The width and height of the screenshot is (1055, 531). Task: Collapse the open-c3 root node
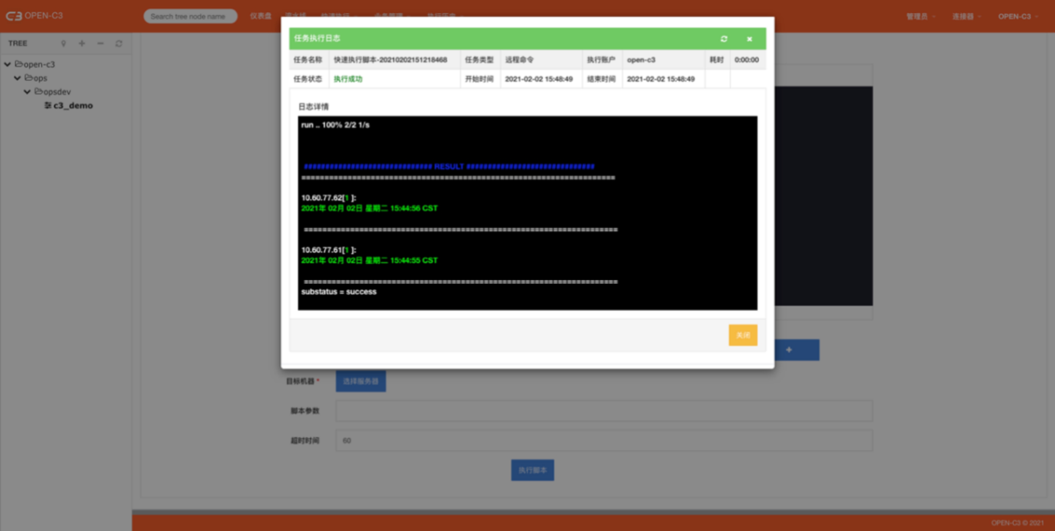(x=7, y=64)
